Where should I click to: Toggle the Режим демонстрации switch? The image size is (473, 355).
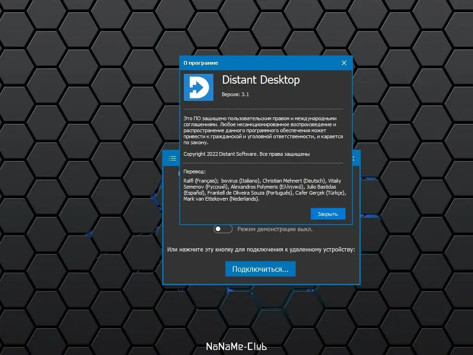[x=223, y=229]
